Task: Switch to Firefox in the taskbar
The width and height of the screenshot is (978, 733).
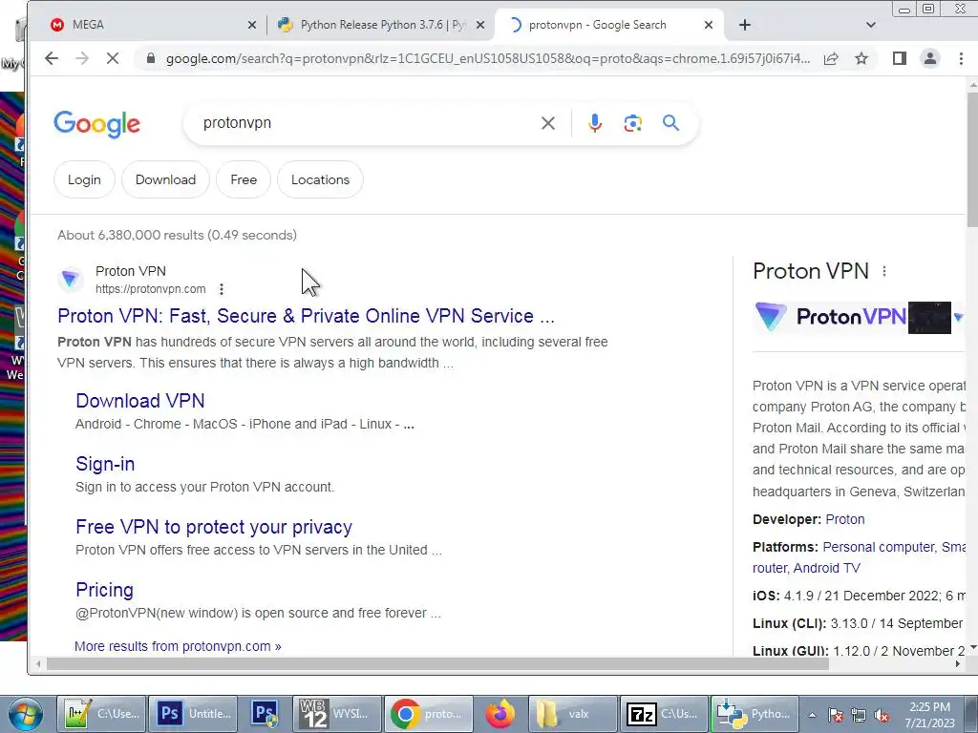Action: pos(500,714)
